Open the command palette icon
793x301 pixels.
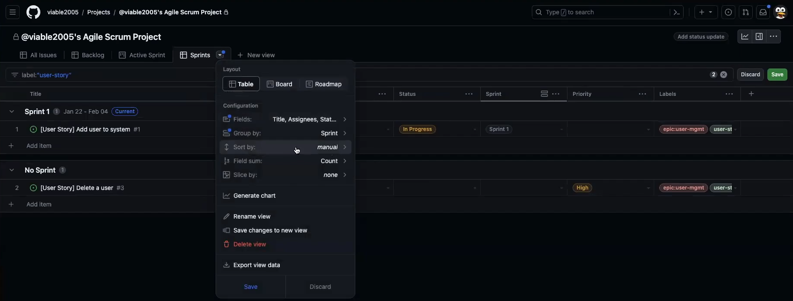676,12
